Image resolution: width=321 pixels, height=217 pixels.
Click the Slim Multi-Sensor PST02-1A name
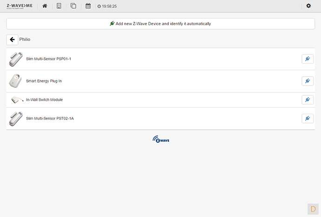point(50,118)
